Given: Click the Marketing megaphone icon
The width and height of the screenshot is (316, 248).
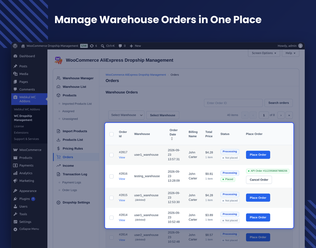Looking at the screenshot, I should pos(15,181).
